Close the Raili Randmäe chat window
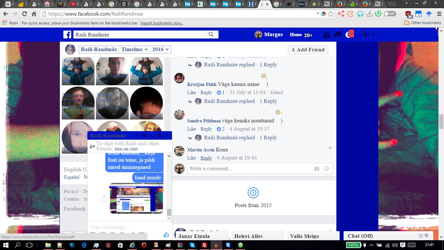444x250 pixels. (167, 135)
